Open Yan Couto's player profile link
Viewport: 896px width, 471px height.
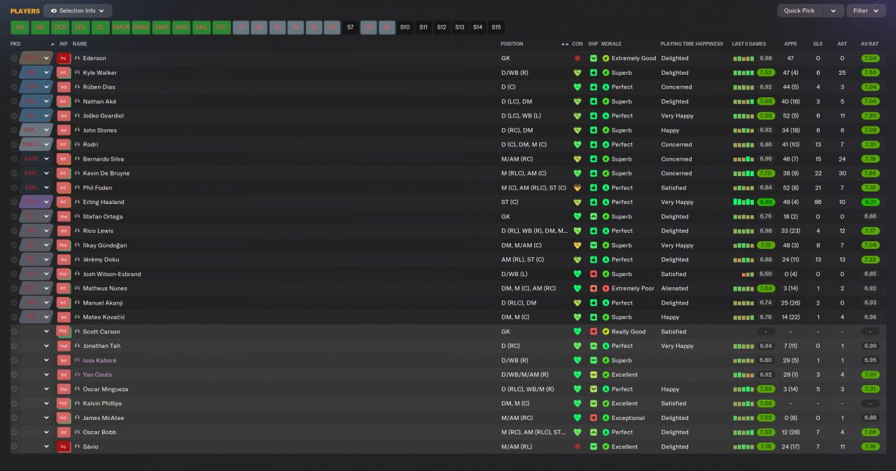tap(97, 375)
